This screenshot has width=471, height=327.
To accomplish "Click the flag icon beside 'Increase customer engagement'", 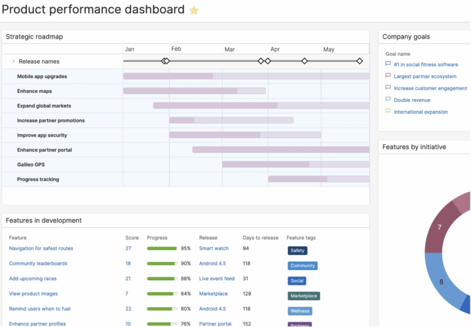I will click(388, 88).
